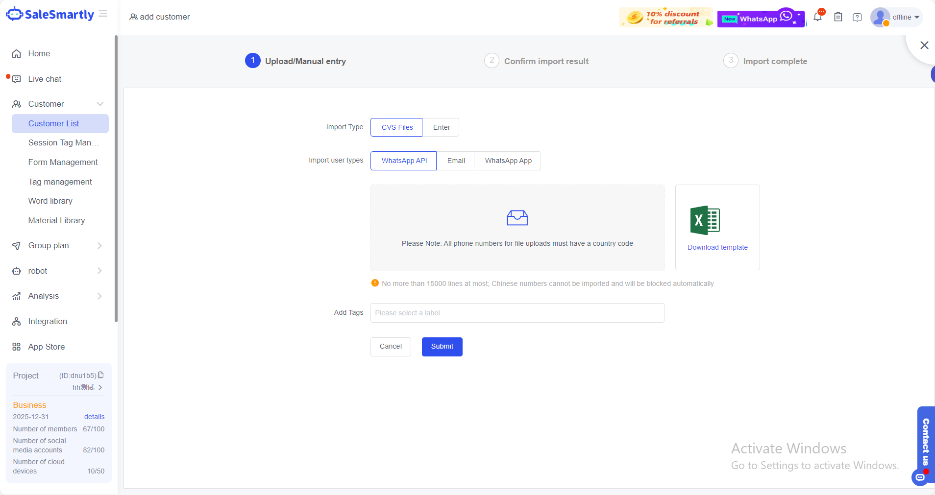Screen dimensions: 935x495
Task: Open the offline status dropdown
Action: pyautogui.click(x=905, y=17)
